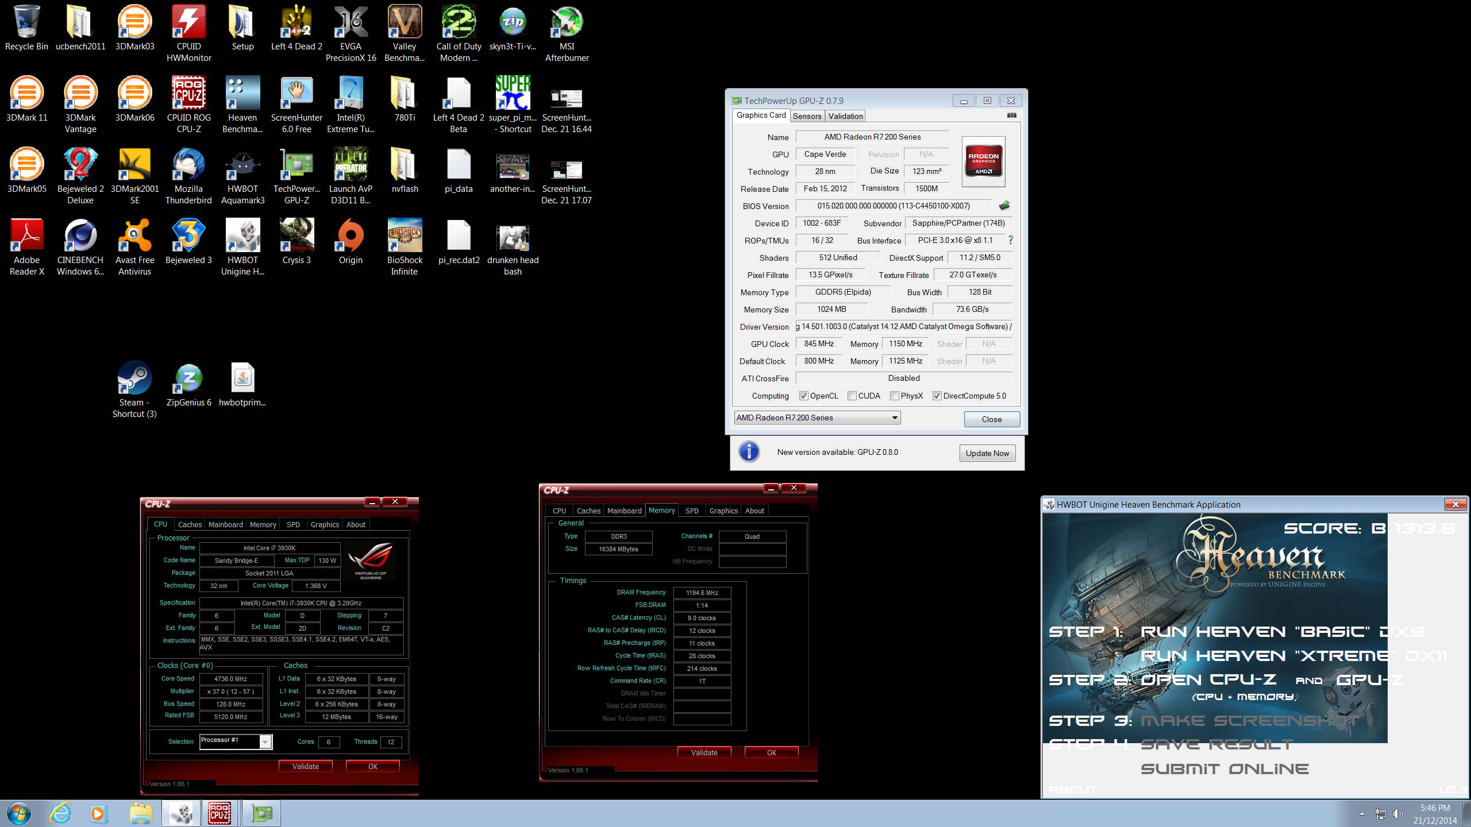Switch to GPU-Z Sensors tab
Viewport: 1471px width, 827px height.
[x=807, y=116]
